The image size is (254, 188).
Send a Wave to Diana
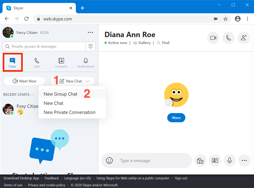(x=176, y=118)
